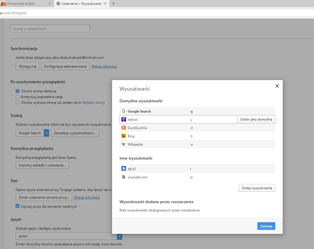This screenshot has width=314, height=249.
Task: Click 'Importuj zakładki i ustawienia...' button
Action: point(42,165)
